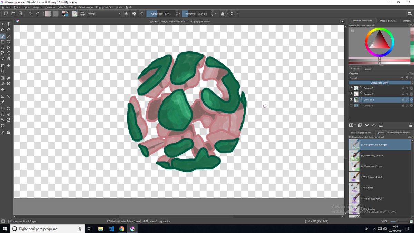This screenshot has width=414, height=233.
Task: Toggle eraser mode
Action: click(x=126, y=14)
